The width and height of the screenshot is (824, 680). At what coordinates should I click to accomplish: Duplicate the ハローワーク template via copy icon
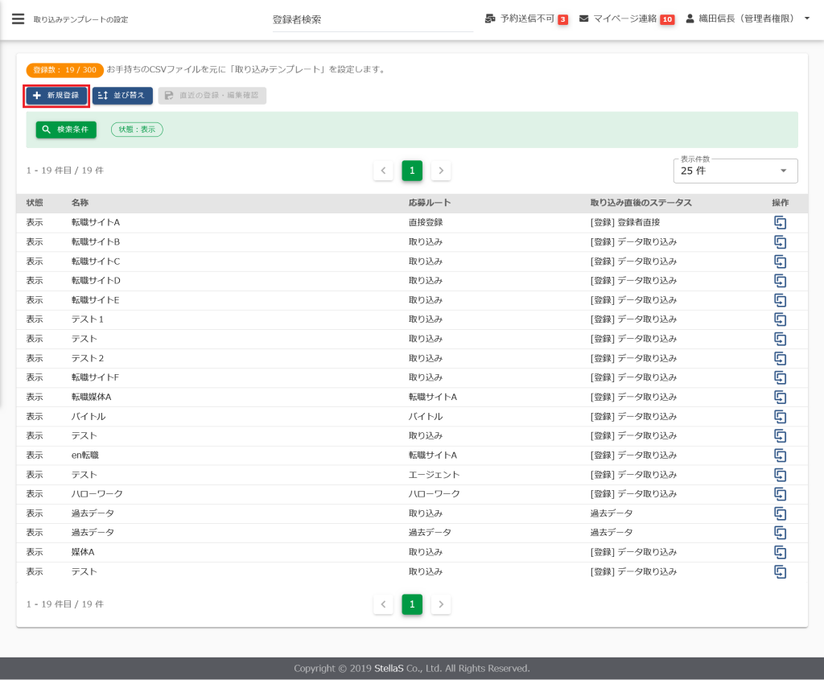[x=780, y=494]
